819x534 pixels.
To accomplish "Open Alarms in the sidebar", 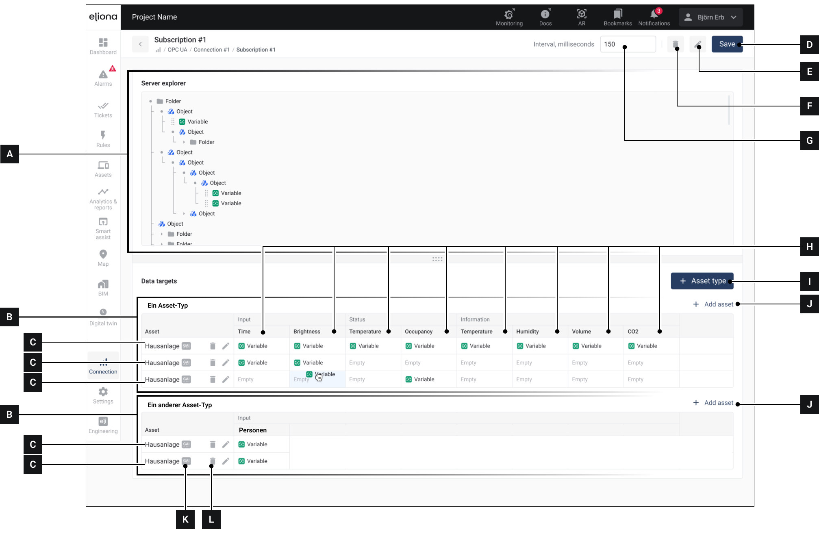I will pyautogui.click(x=103, y=77).
